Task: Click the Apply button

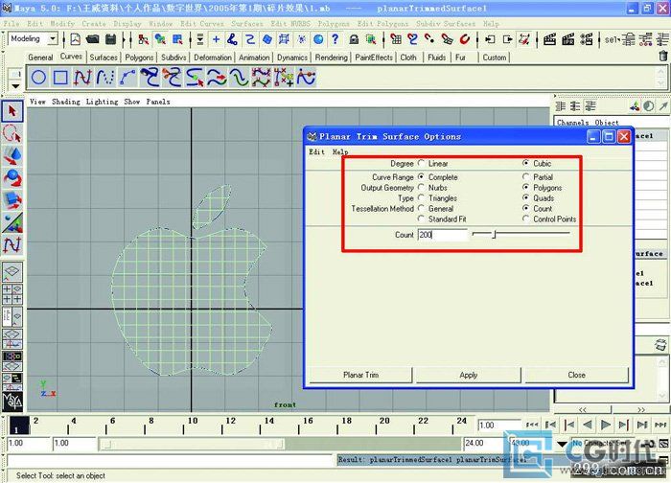Action: pos(468,375)
